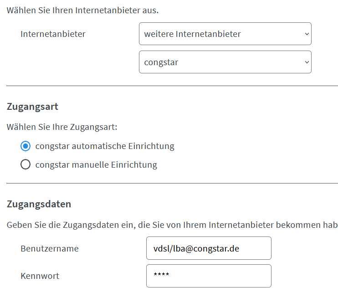Screen dimensions: 338x298
Task: Click the 'Kennwort' field label
Action: (x=40, y=276)
